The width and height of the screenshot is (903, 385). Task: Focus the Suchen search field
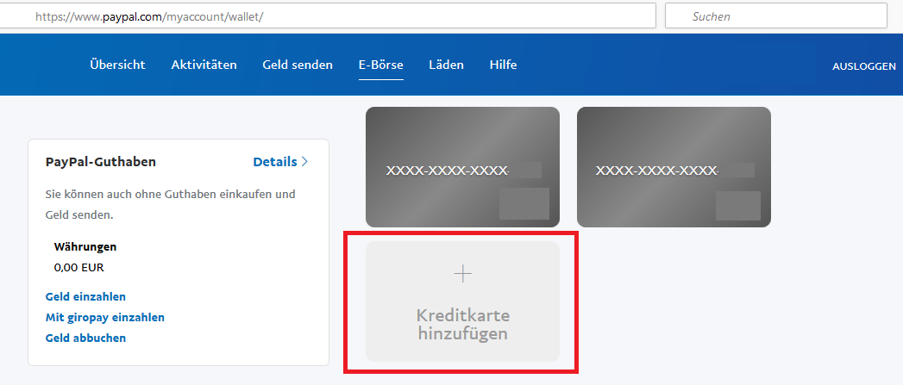click(775, 16)
